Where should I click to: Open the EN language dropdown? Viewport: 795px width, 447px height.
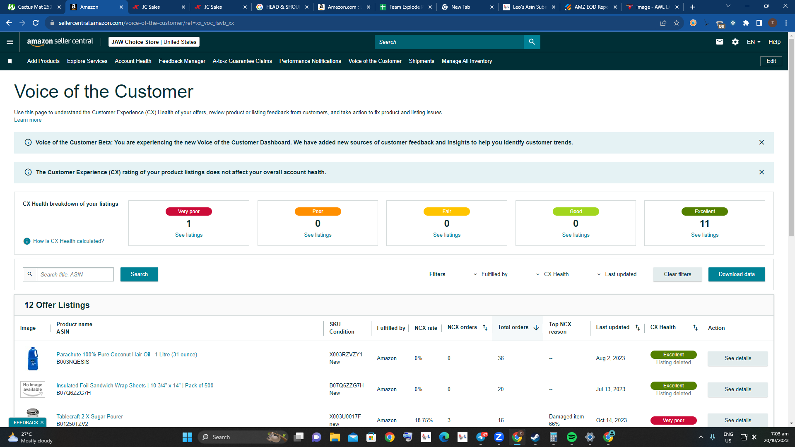point(754,42)
